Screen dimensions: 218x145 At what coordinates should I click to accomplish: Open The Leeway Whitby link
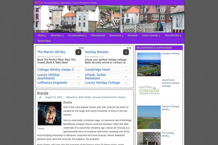pyautogui.click(x=168, y=134)
